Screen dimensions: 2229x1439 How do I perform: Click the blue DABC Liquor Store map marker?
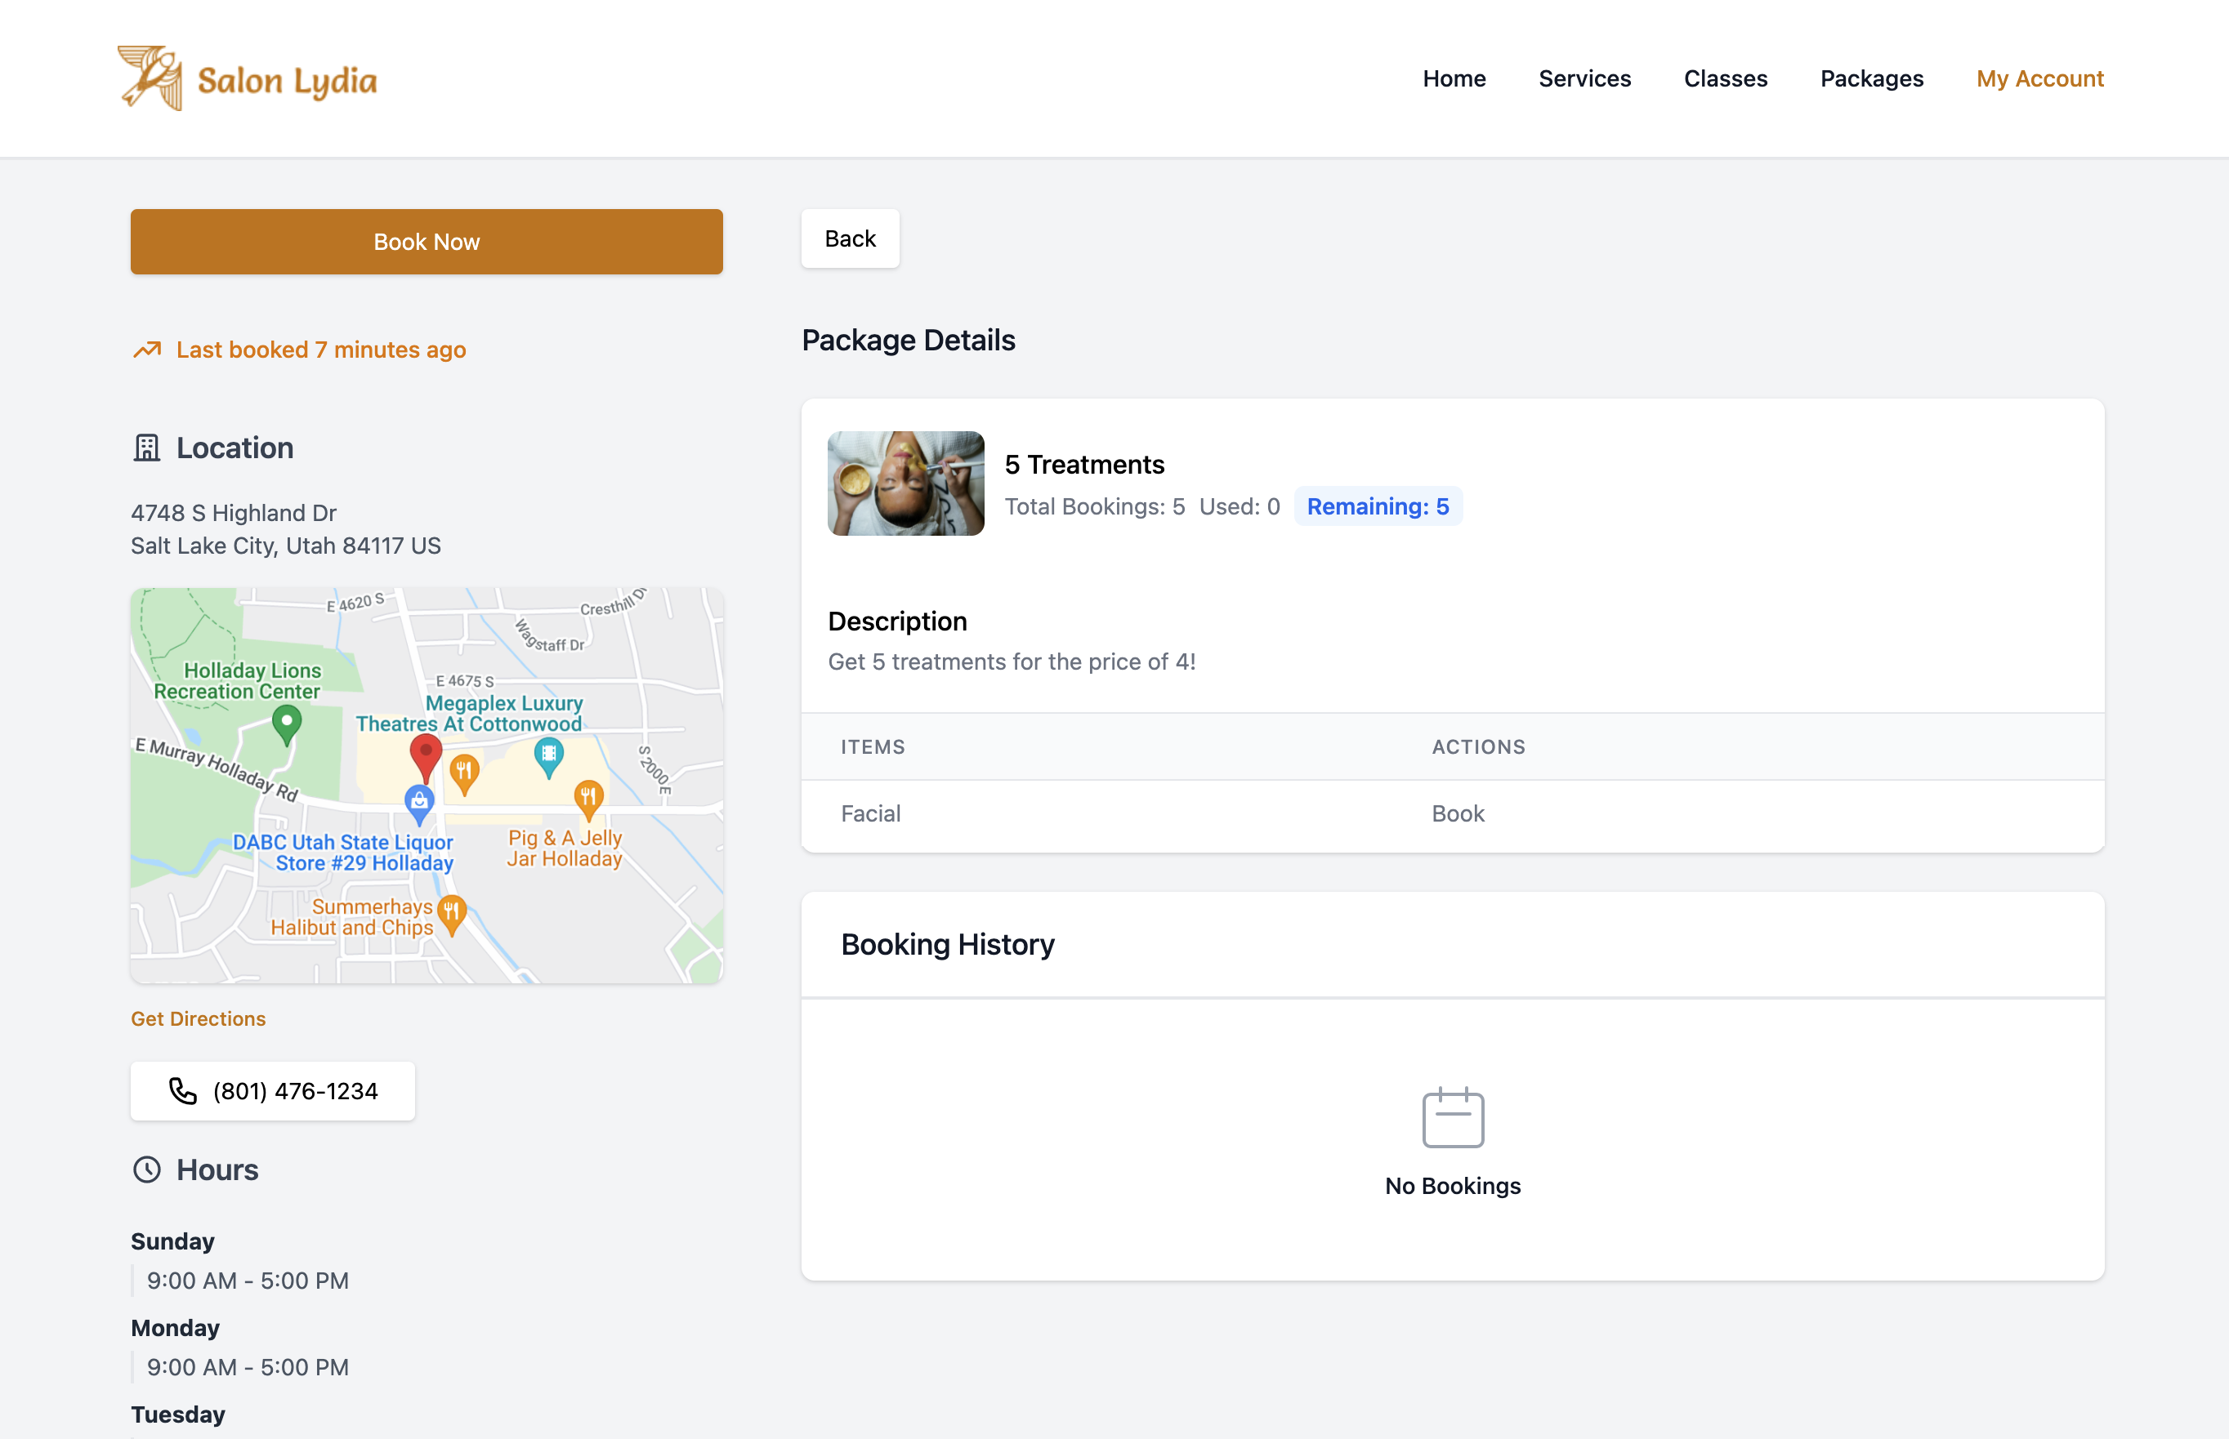tap(418, 803)
